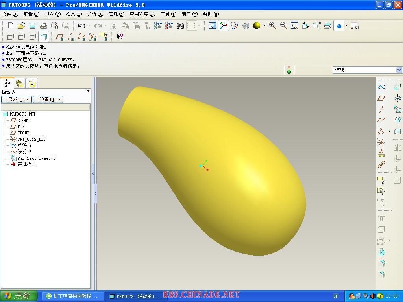Expand the 显示 dropdown in model tree
This screenshot has height=302, width=403.
point(16,99)
